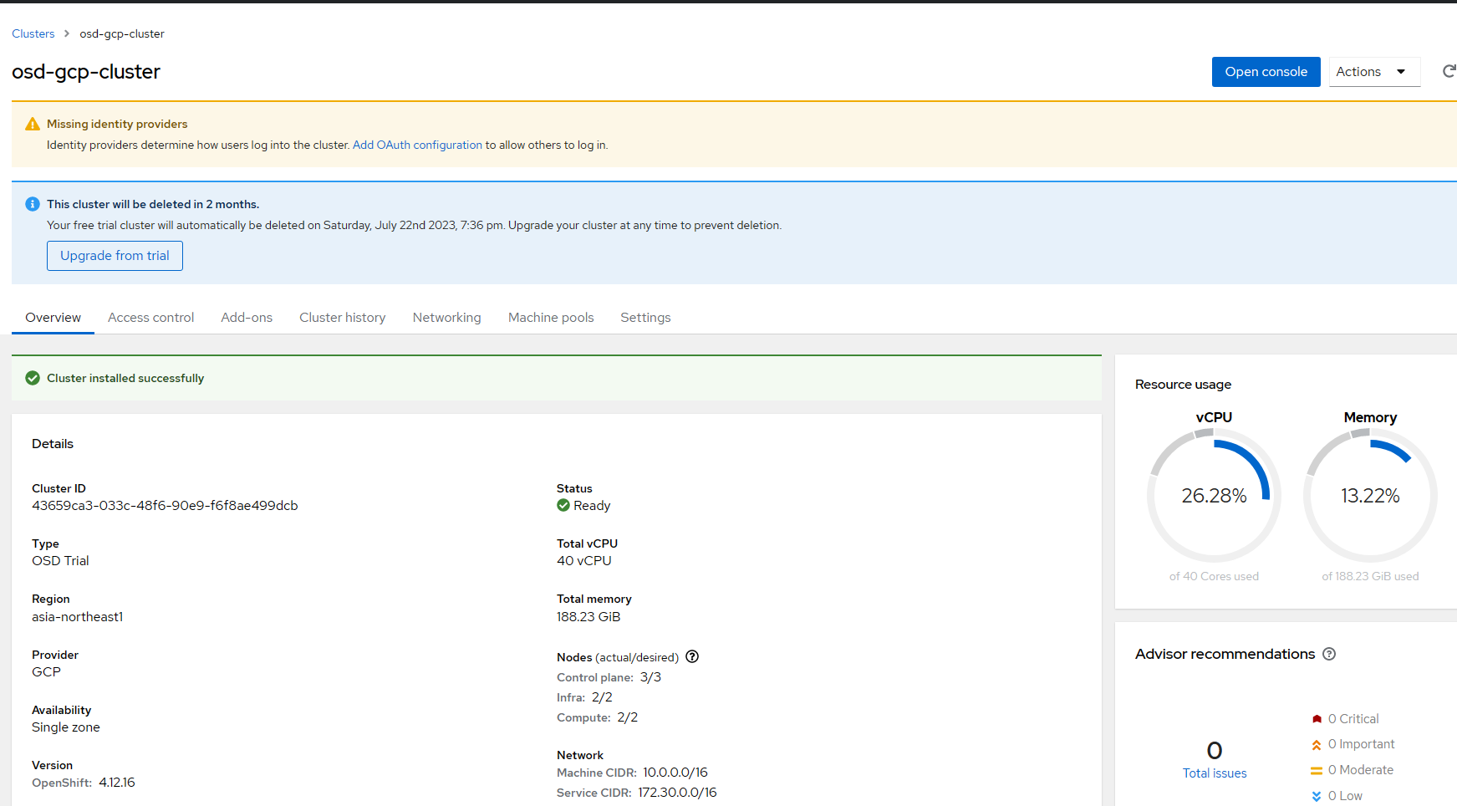Select the cluster ID value 43659ca3-033c-48f6-90e9-f6f8ae499dcb
The height and width of the screenshot is (806, 1457).
[x=165, y=506]
